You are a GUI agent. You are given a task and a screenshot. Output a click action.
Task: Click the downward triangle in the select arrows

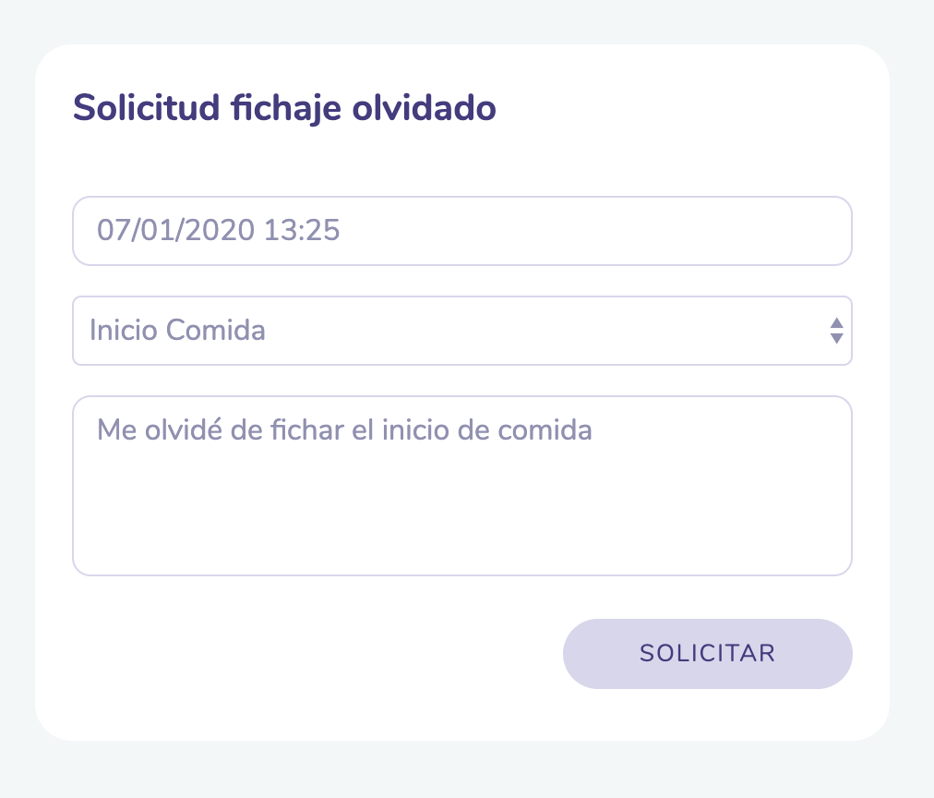click(x=836, y=338)
